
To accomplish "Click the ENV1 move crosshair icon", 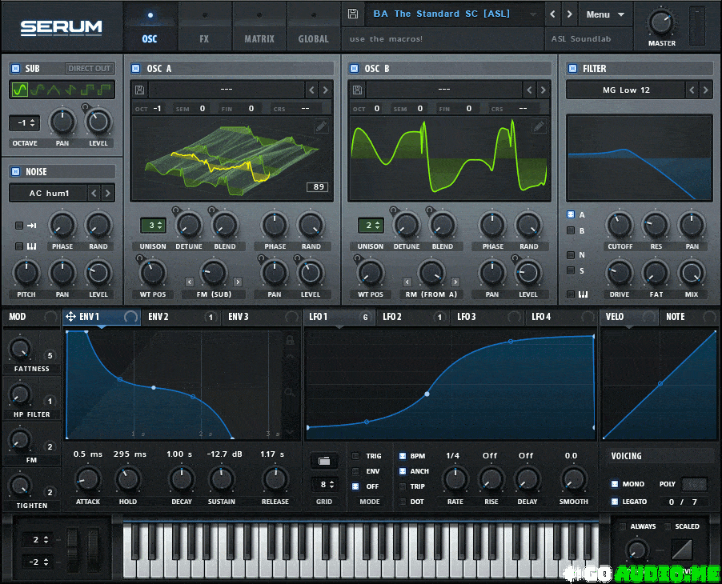I will tap(70, 317).
